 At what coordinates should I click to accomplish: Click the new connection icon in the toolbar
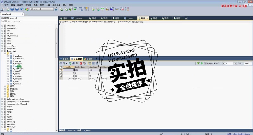tap(3, 9)
